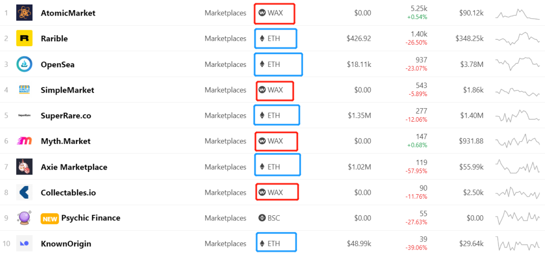Image resolution: width=545 pixels, height=253 pixels.
Task: Click the Rarible yellow logo icon
Action: click(x=24, y=38)
